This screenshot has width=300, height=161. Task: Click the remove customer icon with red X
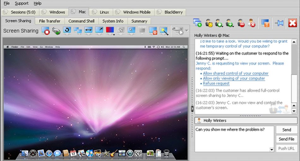252,23
